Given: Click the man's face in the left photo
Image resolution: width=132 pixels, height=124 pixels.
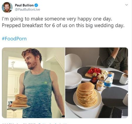Looking at the screenshot, I should point(31,61).
